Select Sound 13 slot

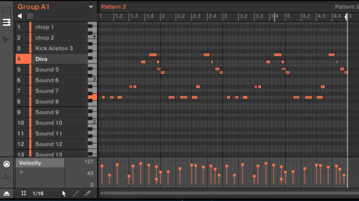coord(52,153)
